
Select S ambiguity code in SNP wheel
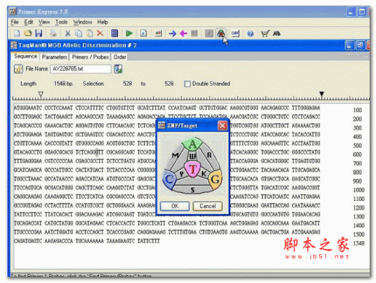pos(192,190)
